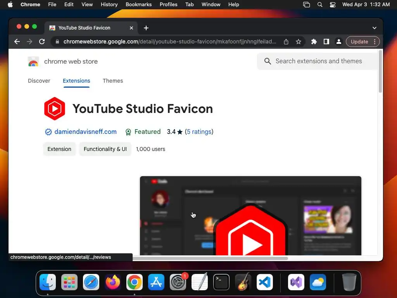
Task: Open System Settings from the dock
Action: [x=178, y=282]
